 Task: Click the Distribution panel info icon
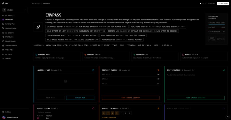tap(193, 70)
